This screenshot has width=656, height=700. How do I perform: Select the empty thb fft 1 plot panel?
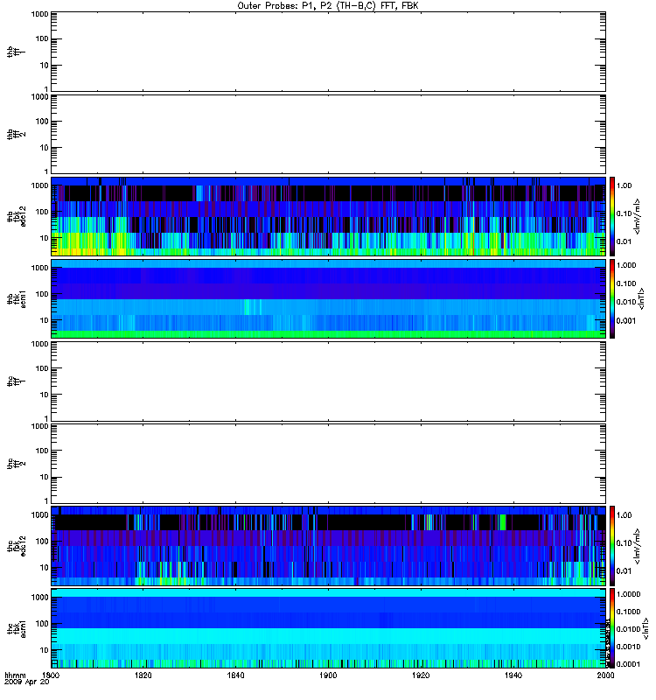click(x=328, y=52)
